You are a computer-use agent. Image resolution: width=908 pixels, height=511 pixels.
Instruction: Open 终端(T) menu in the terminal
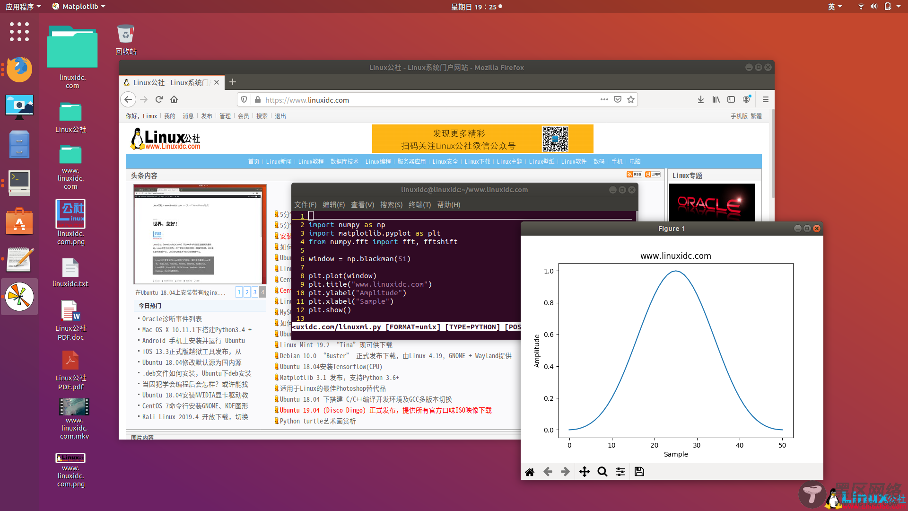[420, 205]
